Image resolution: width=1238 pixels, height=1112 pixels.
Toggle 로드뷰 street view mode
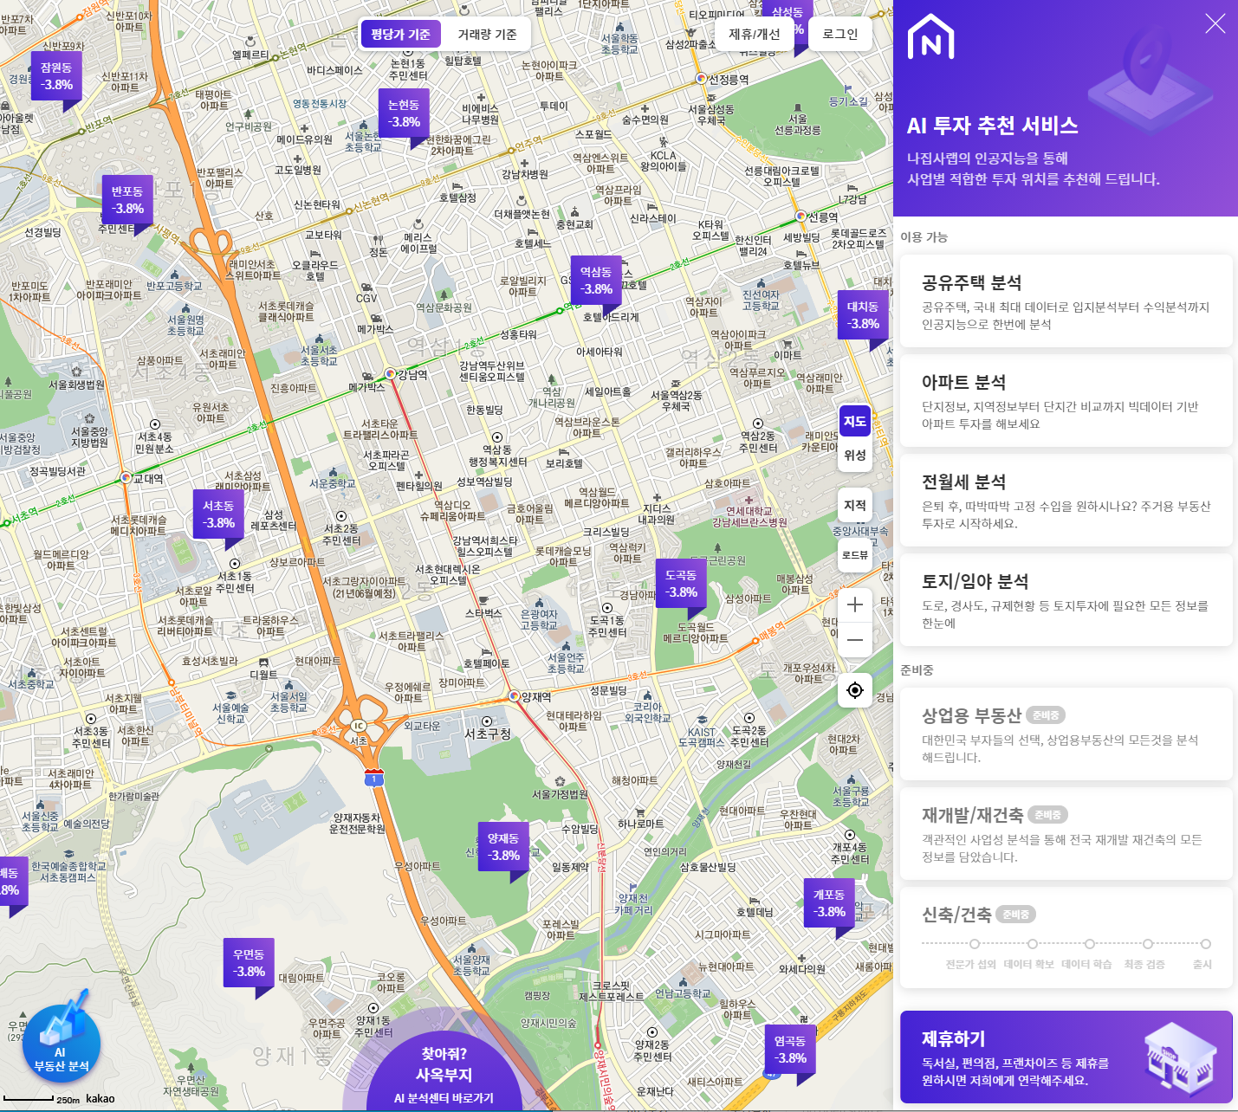pos(855,555)
